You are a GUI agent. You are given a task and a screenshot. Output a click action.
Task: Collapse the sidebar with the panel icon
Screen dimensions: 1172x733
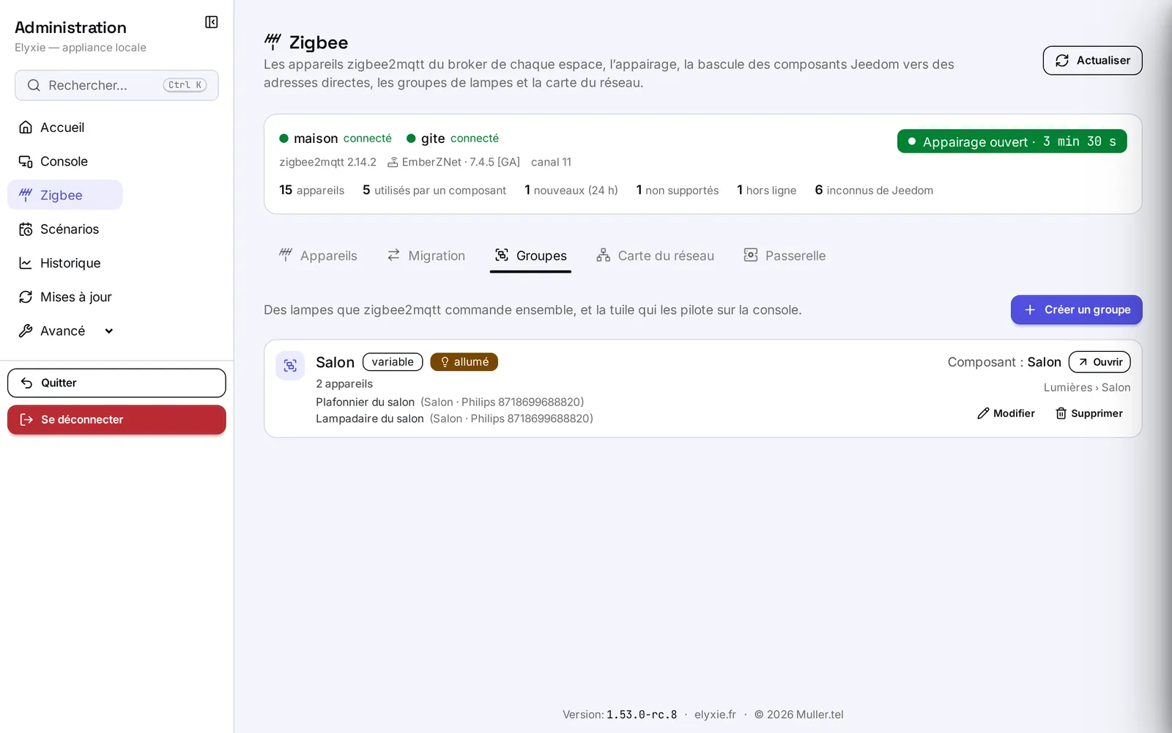click(212, 22)
